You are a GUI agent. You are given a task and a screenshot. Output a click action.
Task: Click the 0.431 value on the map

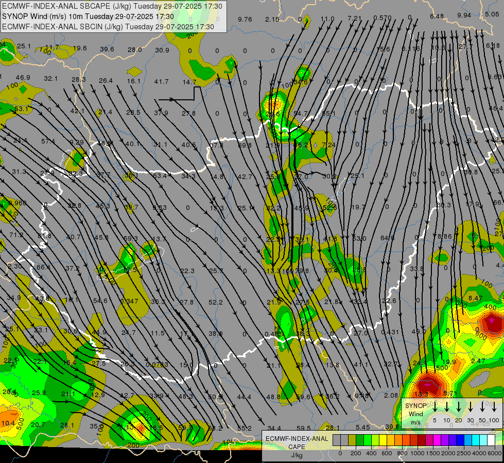[x=390, y=332]
